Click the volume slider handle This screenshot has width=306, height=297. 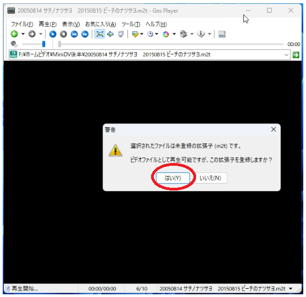(x=44, y=44)
